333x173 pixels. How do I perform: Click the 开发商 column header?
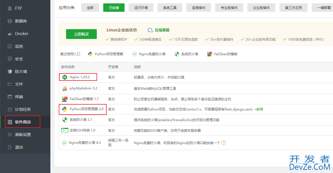[113, 67]
